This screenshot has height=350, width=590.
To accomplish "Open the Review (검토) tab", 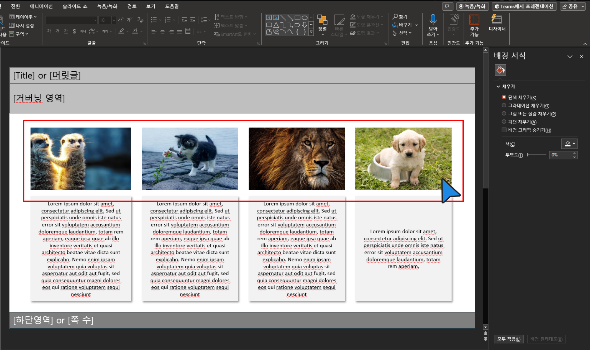I will coord(132,6).
